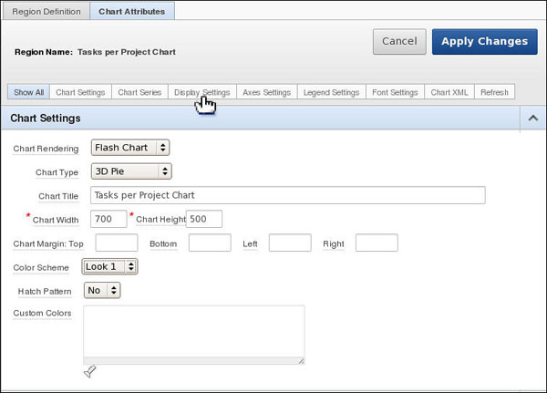Open the Chart Rendering dropdown
547x393 pixels.
click(130, 148)
